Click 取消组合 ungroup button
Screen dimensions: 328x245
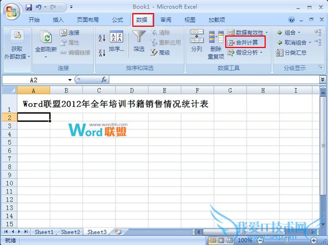[291, 43]
